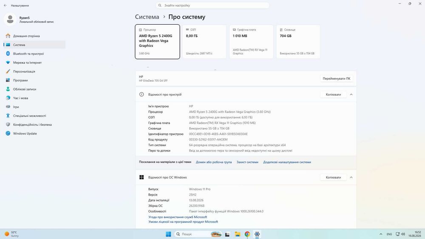Click the Облікові записи person icon
Screen dimensions: 425x239
[8, 89]
